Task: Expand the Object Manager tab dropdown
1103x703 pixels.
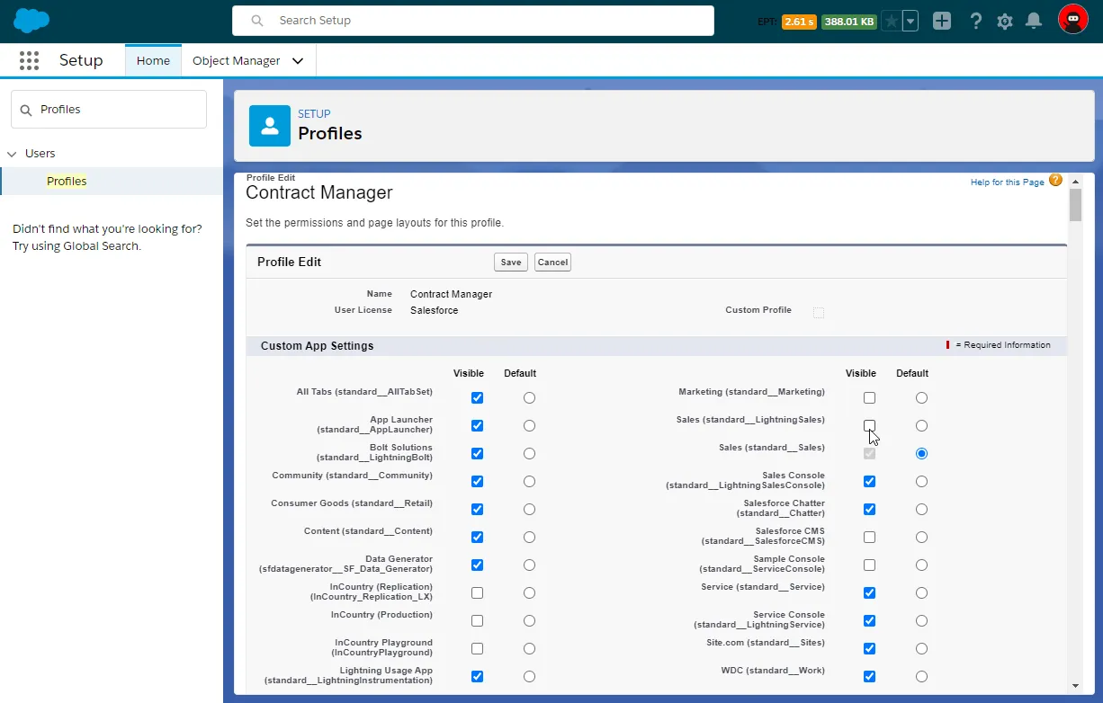Action: 298,61
